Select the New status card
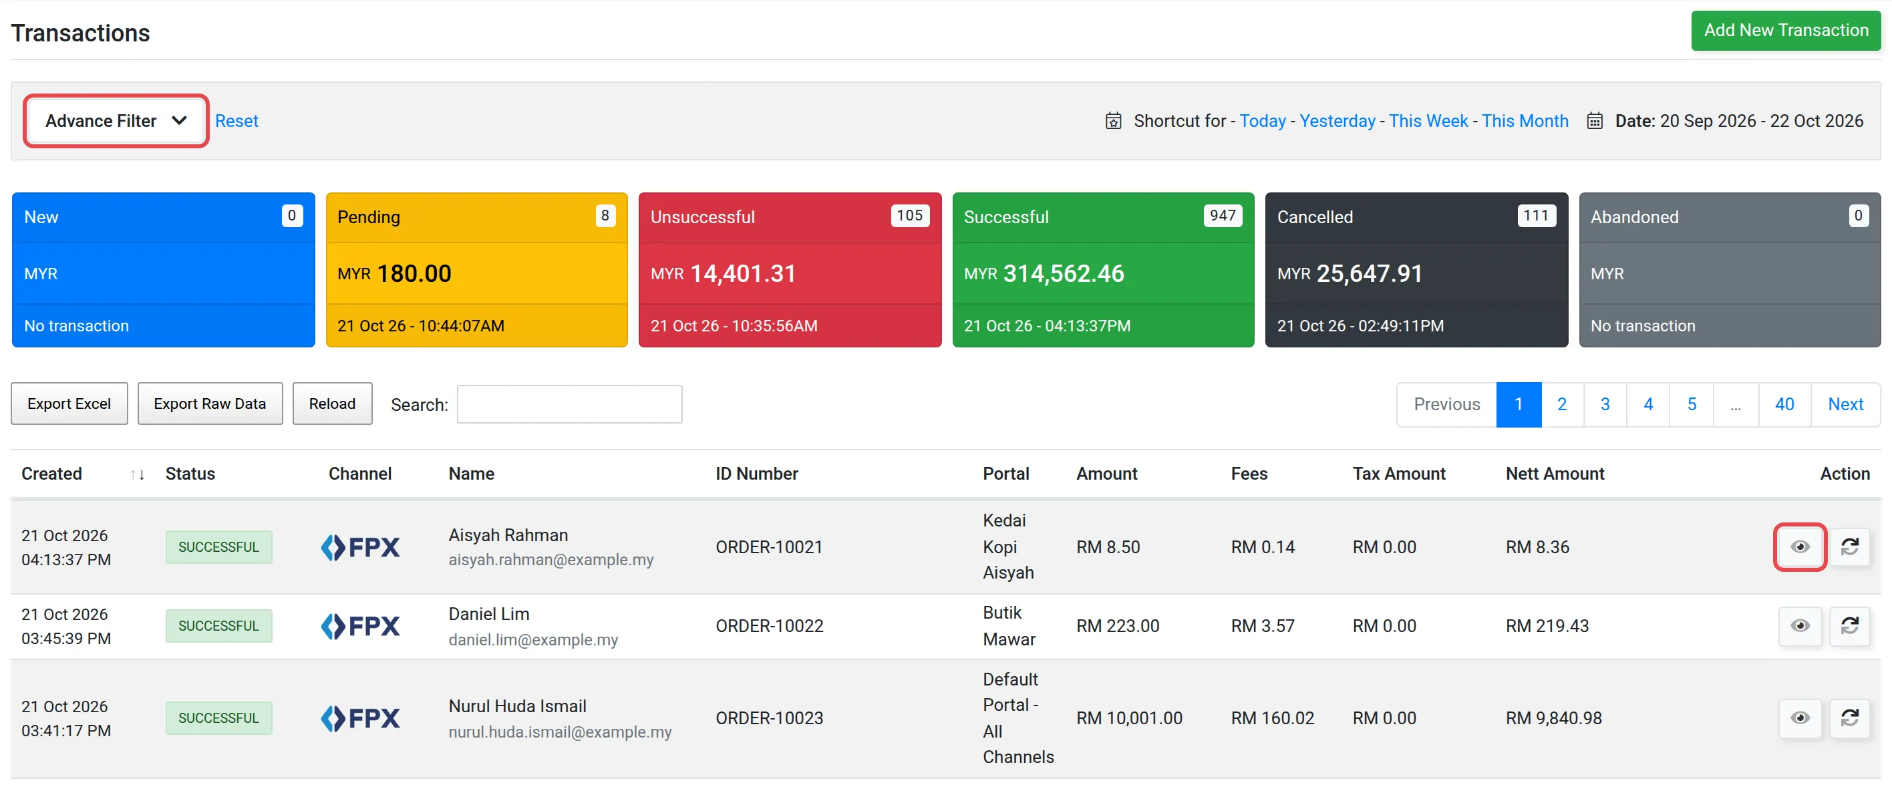This screenshot has height=787, width=1892. 163,269
